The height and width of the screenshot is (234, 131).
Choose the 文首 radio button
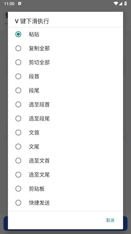pos(65,133)
